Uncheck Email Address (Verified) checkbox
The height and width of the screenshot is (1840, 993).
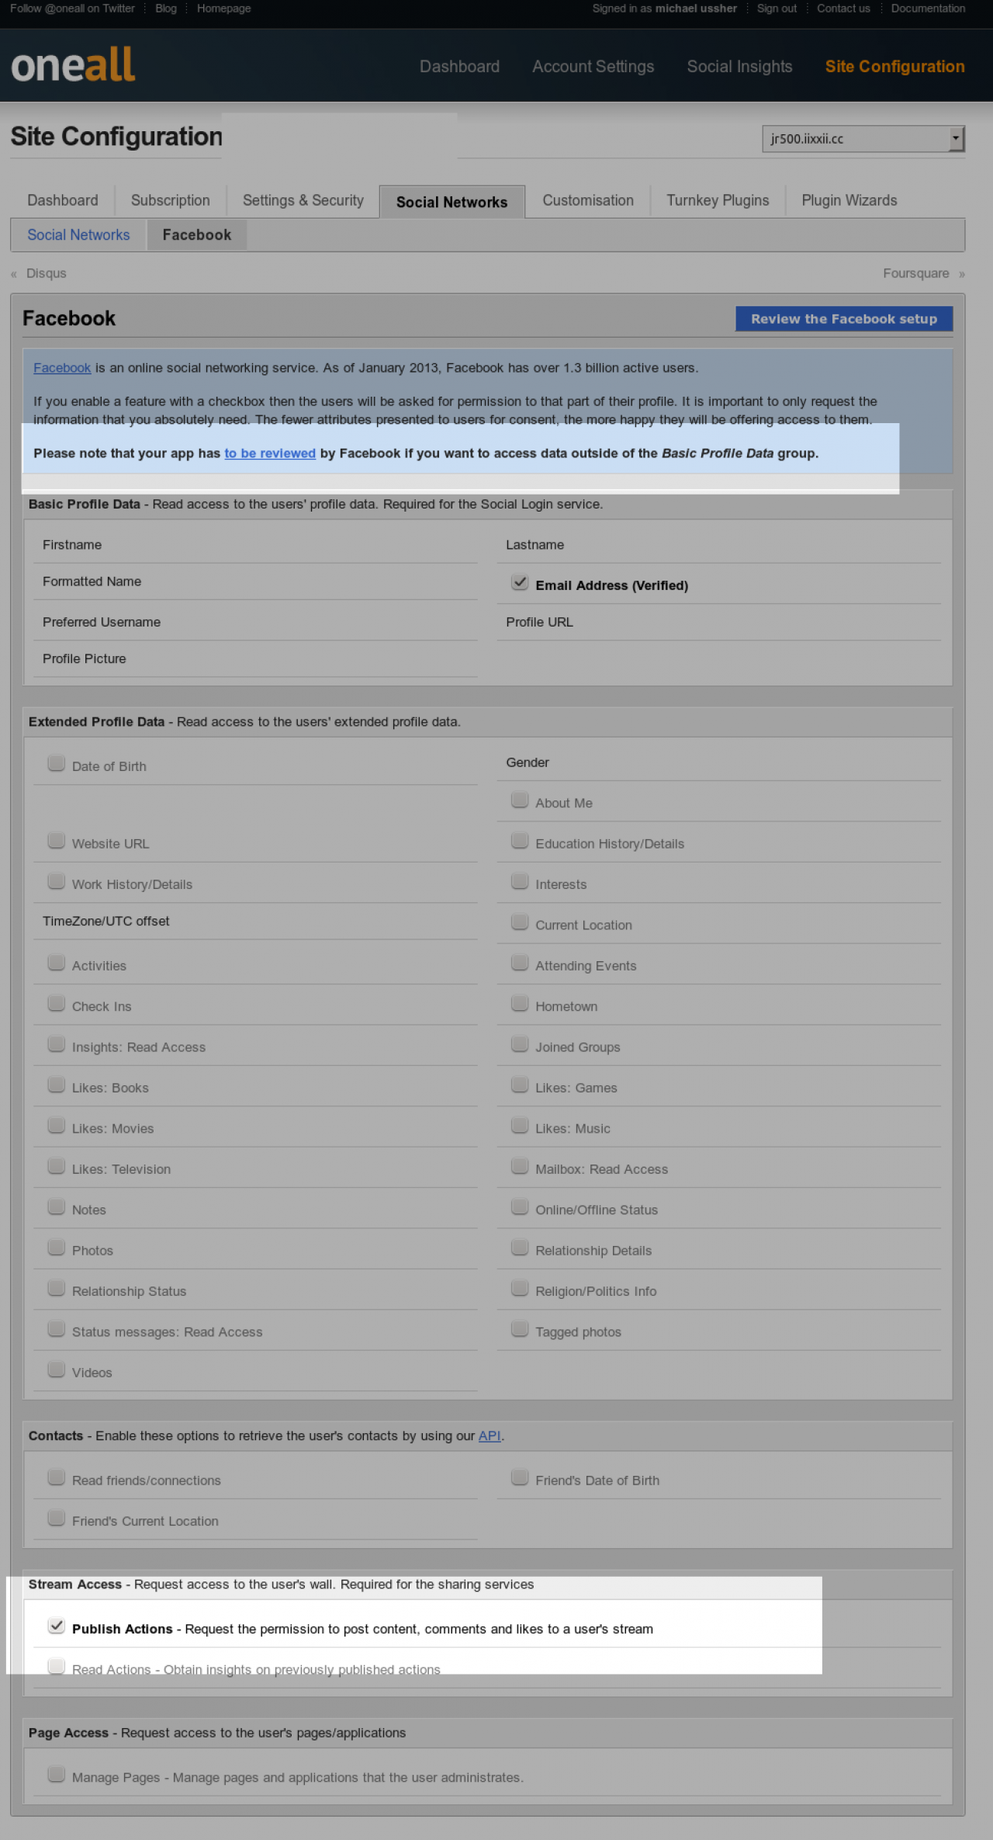point(520,582)
